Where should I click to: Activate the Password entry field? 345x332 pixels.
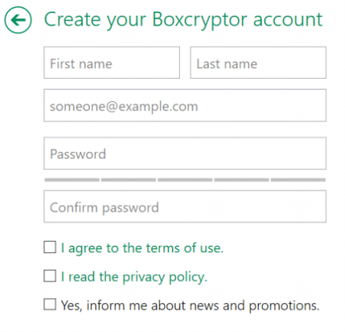point(185,154)
